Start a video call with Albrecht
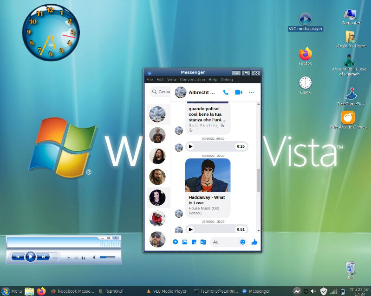The image size is (371, 296). point(239,92)
